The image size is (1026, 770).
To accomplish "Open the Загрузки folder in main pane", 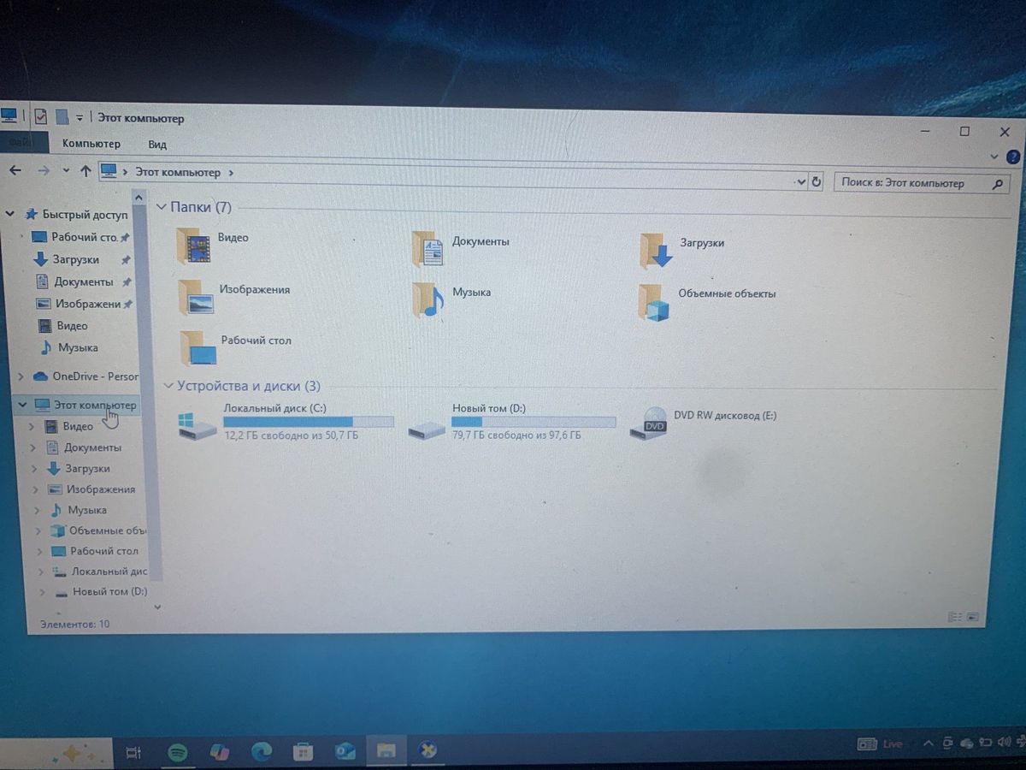I will click(657, 250).
